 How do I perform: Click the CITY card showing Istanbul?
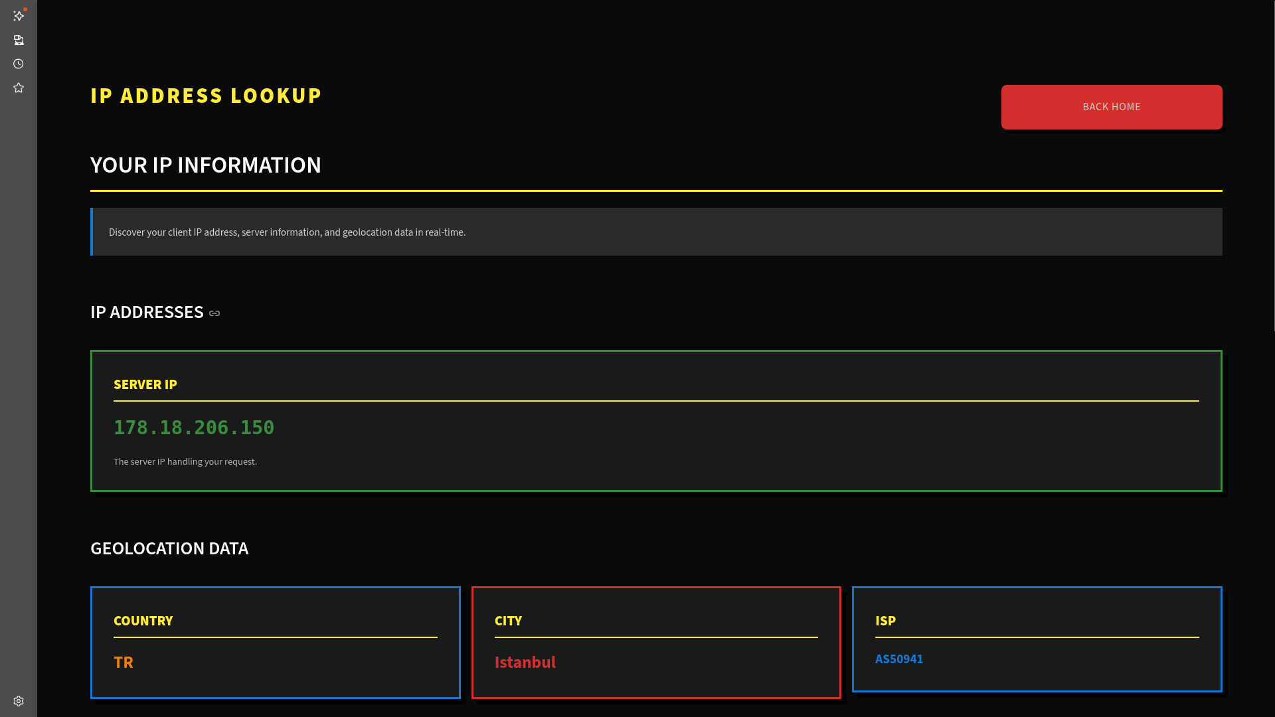coord(656,642)
